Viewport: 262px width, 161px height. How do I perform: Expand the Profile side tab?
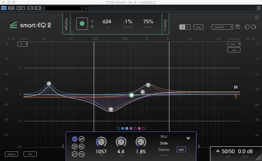[66, 24]
